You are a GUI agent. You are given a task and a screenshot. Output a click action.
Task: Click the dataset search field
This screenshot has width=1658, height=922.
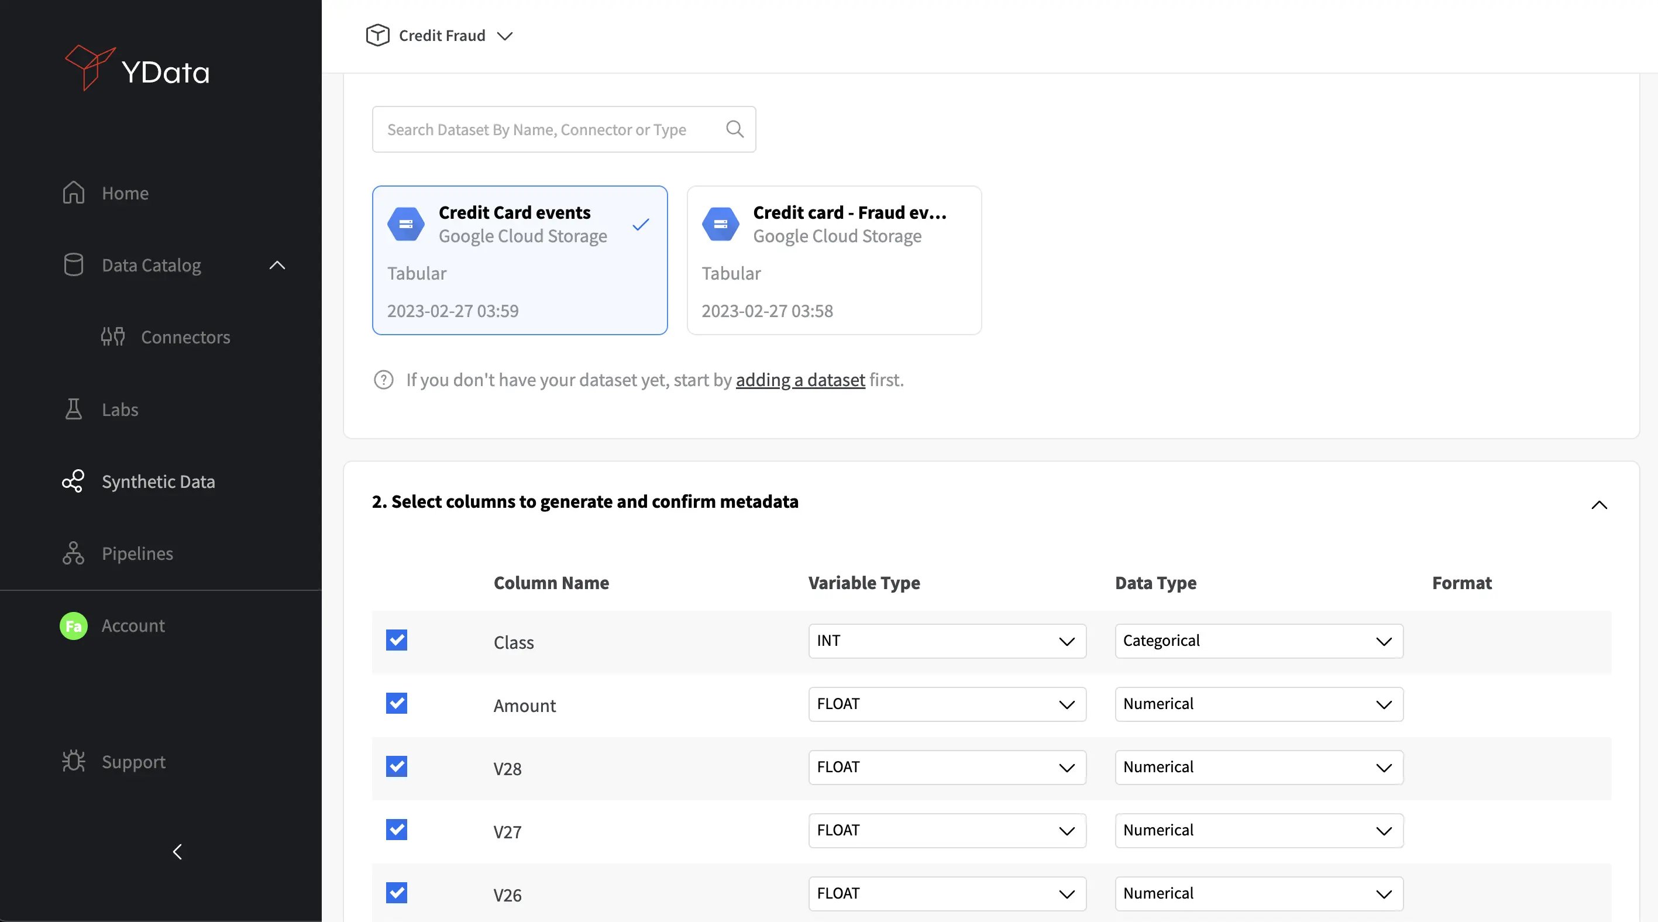[x=564, y=129]
